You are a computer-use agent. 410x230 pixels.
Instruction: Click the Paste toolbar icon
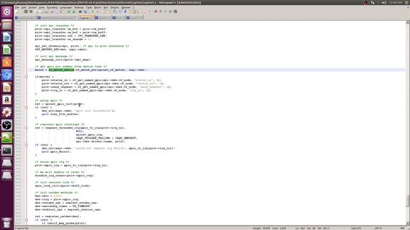click(x=62, y=11)
